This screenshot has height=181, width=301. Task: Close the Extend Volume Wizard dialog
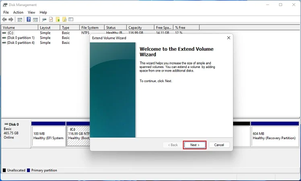pyautogui.click(x=229, y=38)
